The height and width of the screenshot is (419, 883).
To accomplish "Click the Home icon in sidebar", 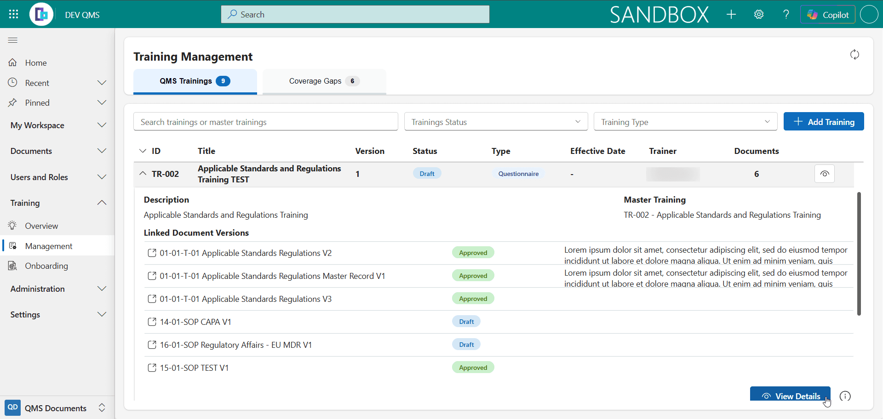I will [13, 62].
